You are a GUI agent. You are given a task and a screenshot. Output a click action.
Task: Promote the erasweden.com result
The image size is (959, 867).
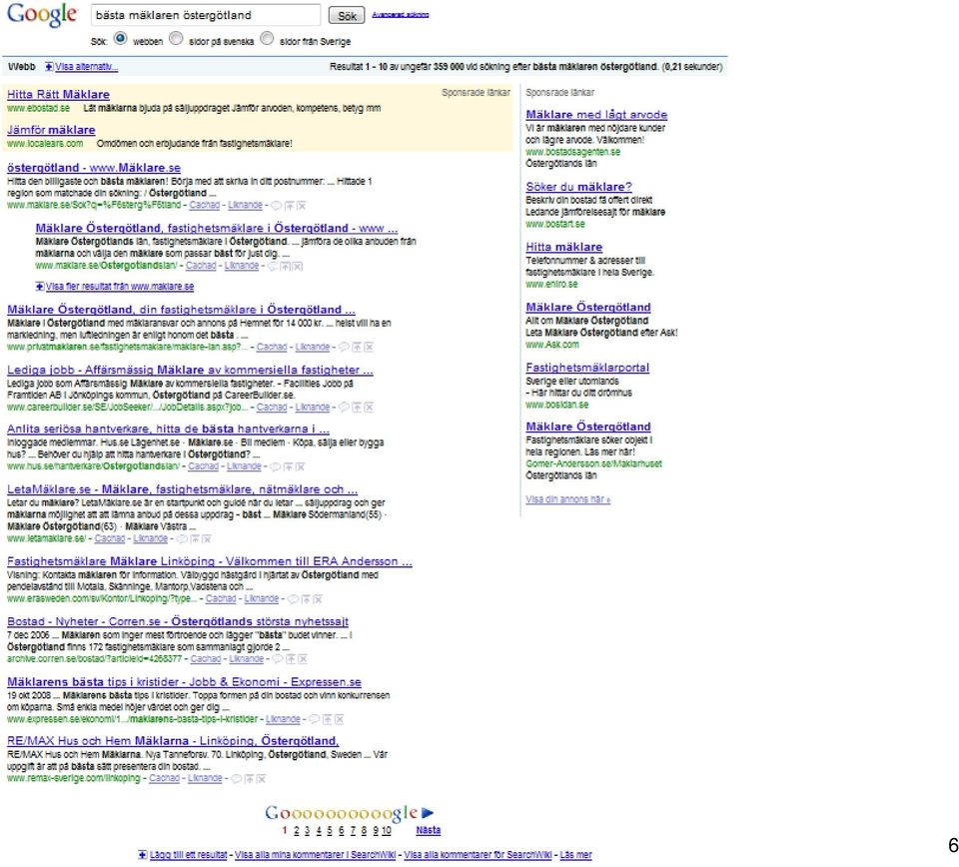point(306,599)
